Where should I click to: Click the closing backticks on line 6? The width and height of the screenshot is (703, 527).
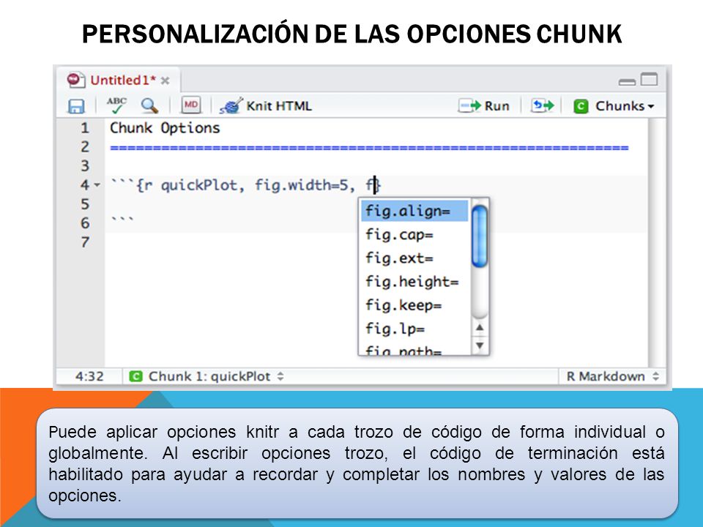pos(122,219)
